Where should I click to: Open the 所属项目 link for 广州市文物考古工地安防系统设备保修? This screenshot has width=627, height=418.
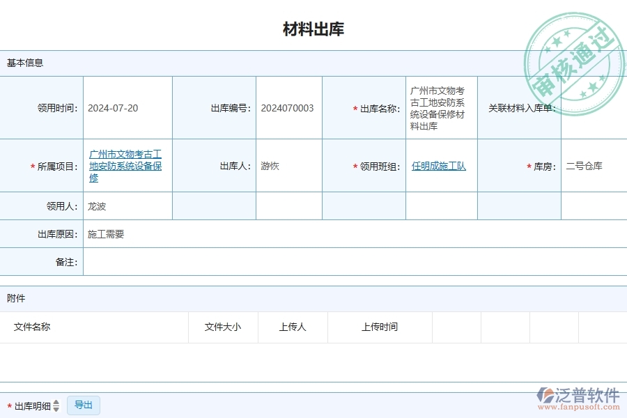(125, 166)
